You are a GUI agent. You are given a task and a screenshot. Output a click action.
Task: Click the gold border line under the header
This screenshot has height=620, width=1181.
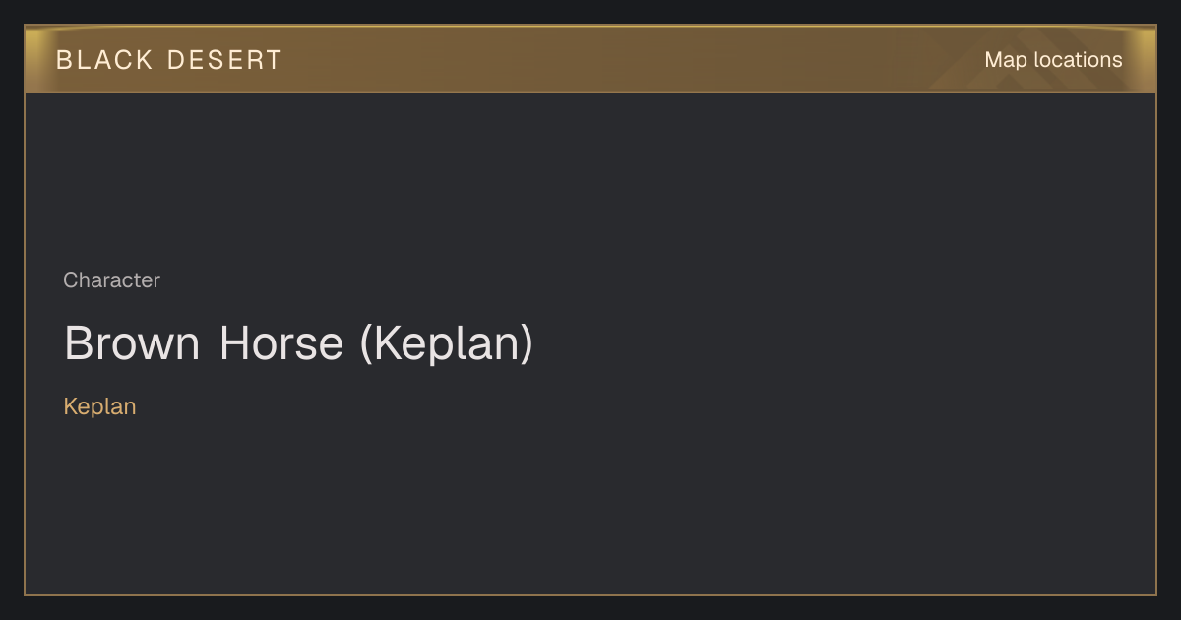pyautogui.click(x=590, y=92)
